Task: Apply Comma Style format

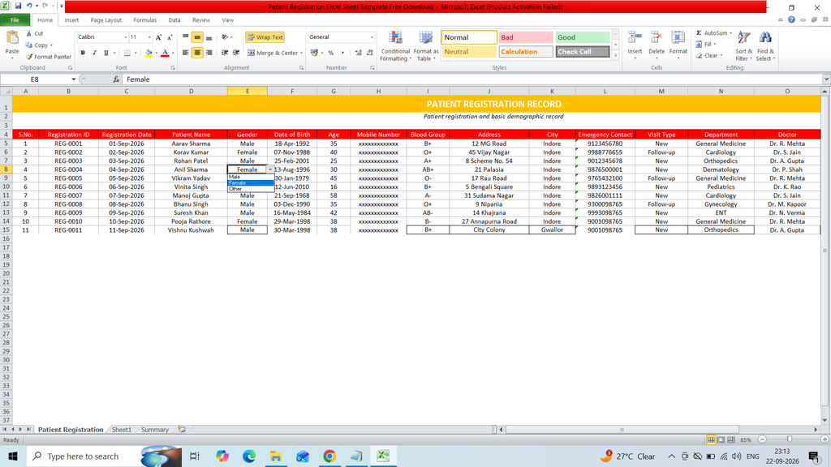Action: pos(343,53)
